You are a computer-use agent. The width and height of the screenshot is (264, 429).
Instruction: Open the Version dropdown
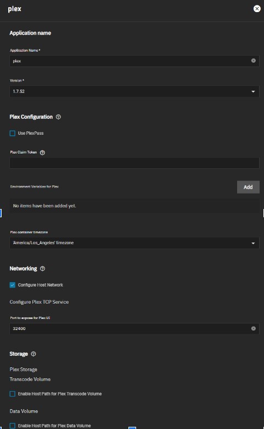point(134,91)
